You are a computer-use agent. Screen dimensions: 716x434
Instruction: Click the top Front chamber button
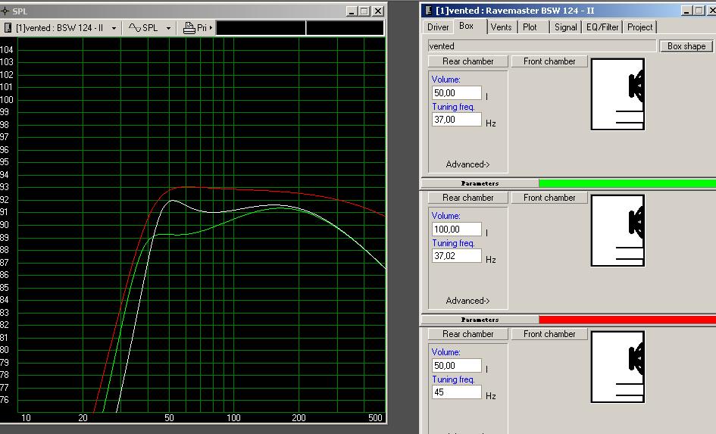click(549, 61)
